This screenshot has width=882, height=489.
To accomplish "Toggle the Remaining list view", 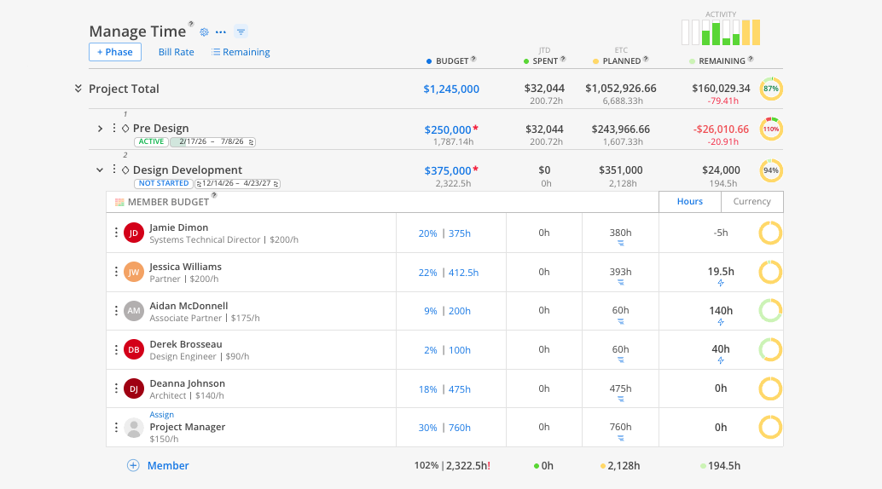I will click(241, 52).
